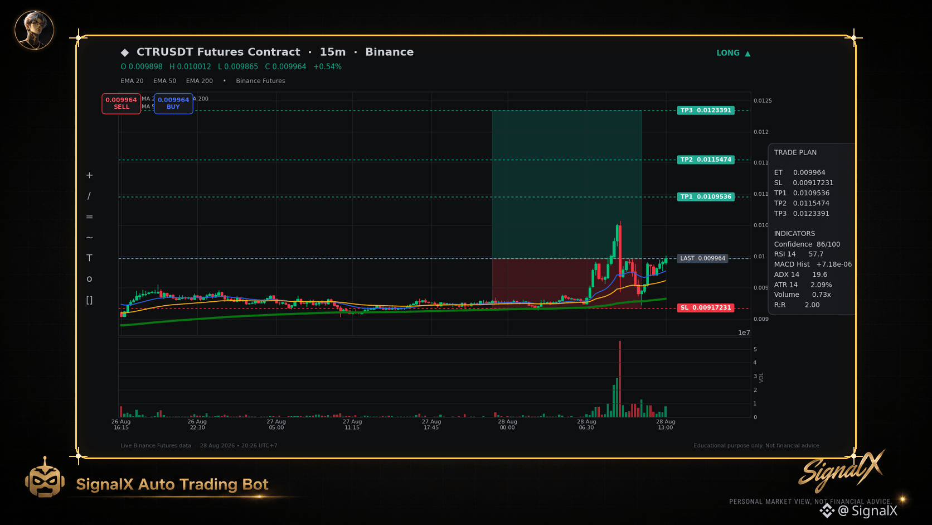The image size is (932, 525).
Task: Click the SignalX robot mascot icon
Action: pyautogui.click(x=45, y=478)
